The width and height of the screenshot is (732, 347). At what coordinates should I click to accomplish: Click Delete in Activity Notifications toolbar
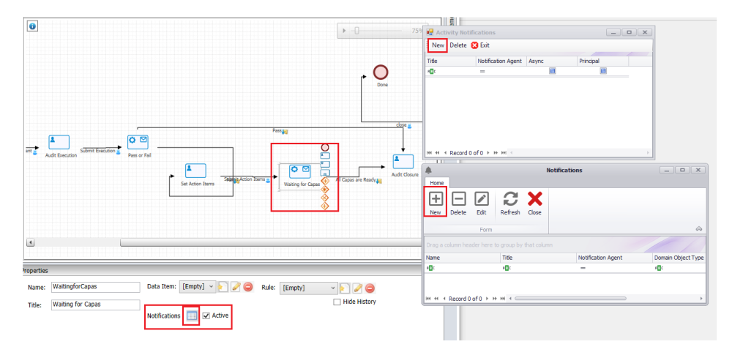point(458,45)
